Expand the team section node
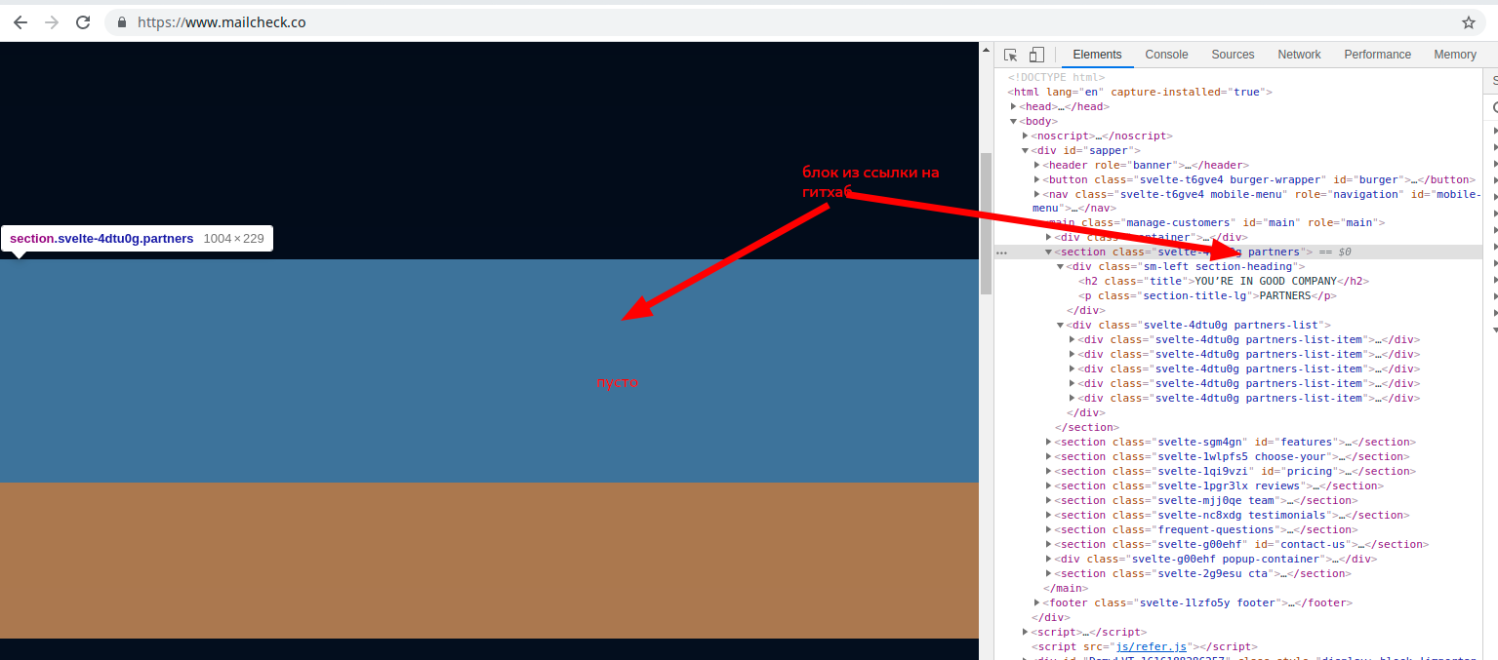 (x=1049, y=500)
